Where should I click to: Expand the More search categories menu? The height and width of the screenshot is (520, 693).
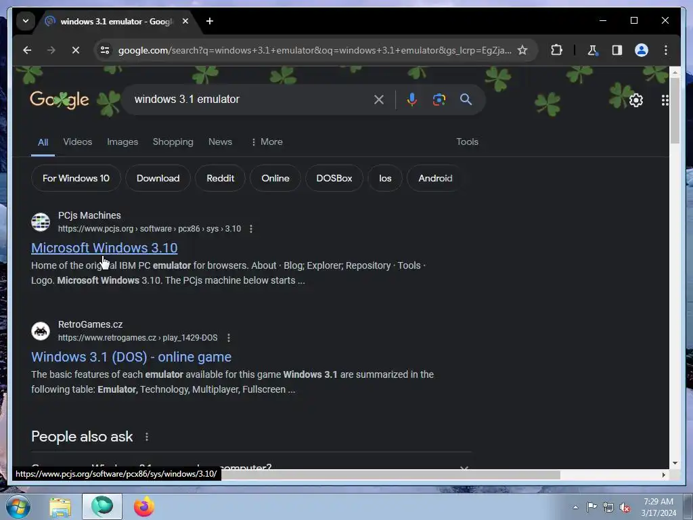click(x=267, y=142)
